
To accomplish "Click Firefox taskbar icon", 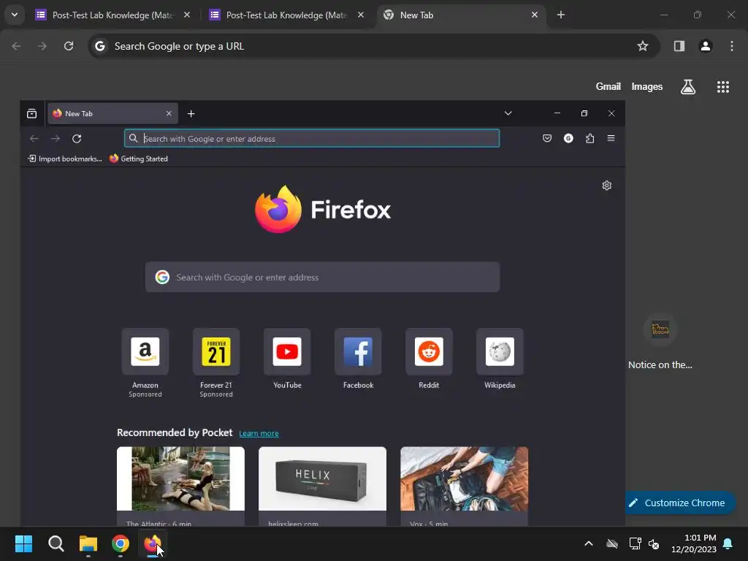I will pyautogui.click(x=152, y=543).
